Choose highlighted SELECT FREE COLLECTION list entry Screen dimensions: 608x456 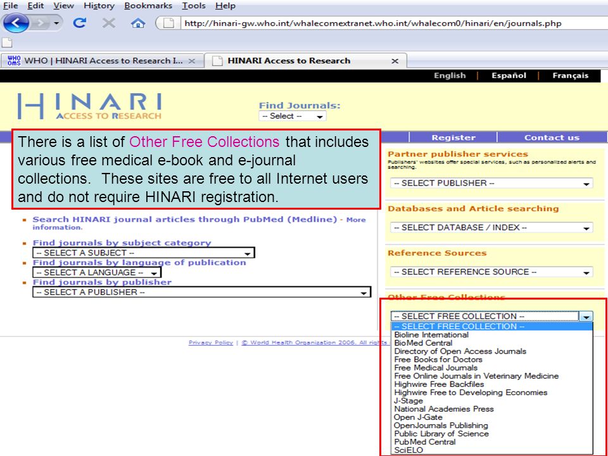point(491,327)
